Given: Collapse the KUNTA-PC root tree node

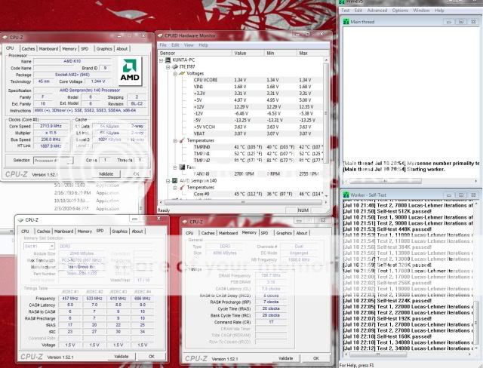Looking at the screenshot, I should [x=159, y=60].
